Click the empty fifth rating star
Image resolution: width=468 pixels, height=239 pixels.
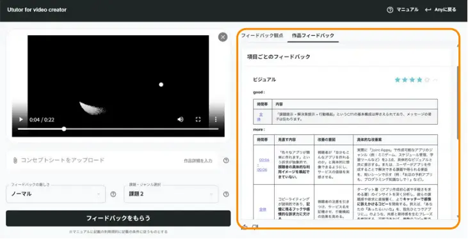(x=427, y=80)
